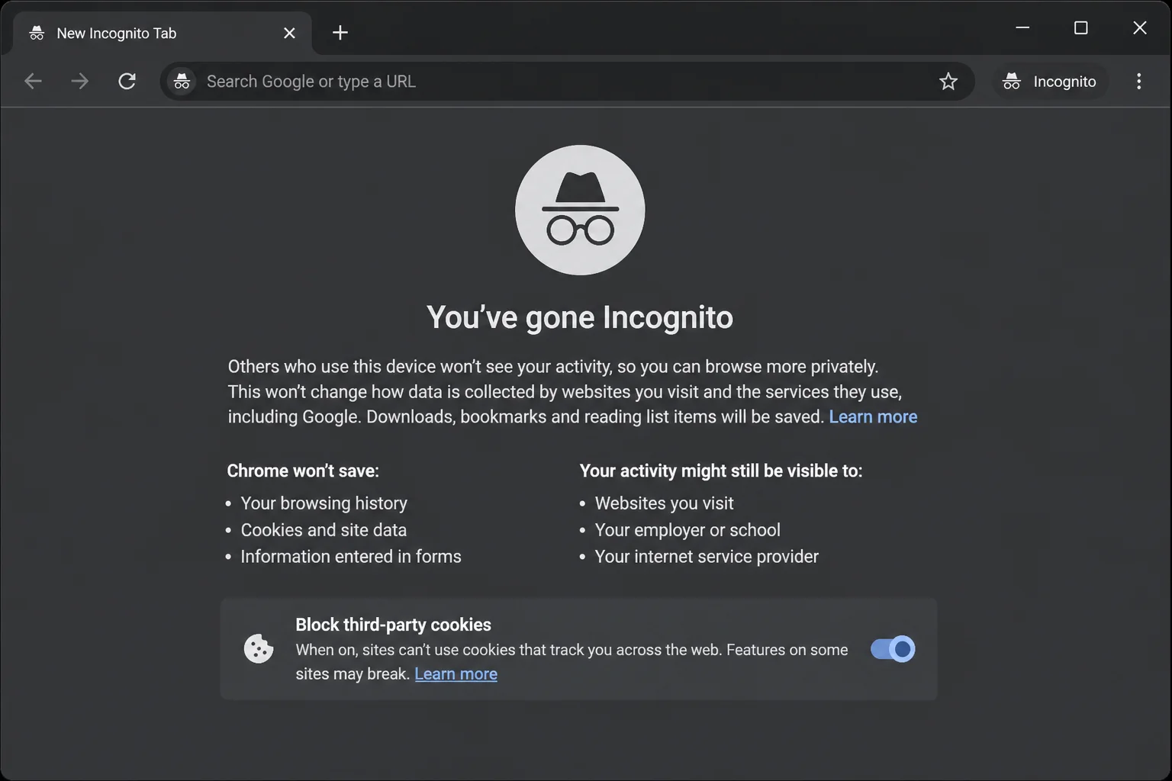
Task: Click "Websites you visit" list item
Action: coord(664,503)
